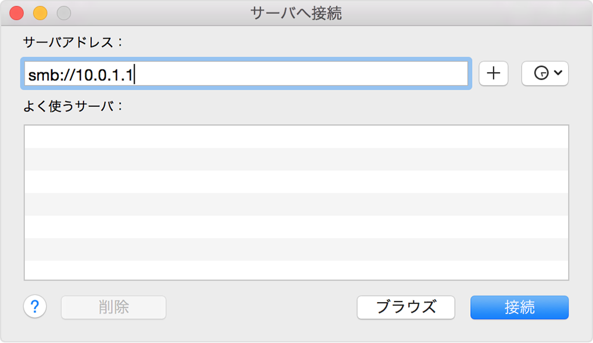The width and height of the screenshot is (593, 343).
Task: Minimize the dialog using the yellow button
Action: point(40,13)
